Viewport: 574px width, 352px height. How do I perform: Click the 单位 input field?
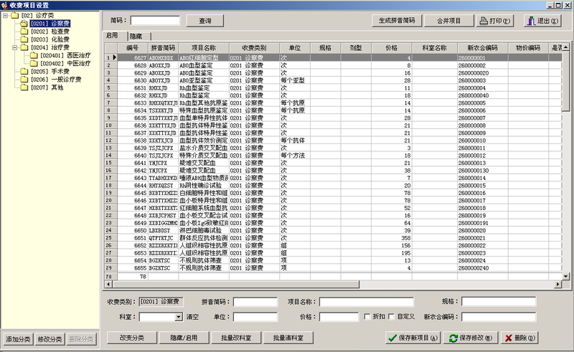point(255,317)
